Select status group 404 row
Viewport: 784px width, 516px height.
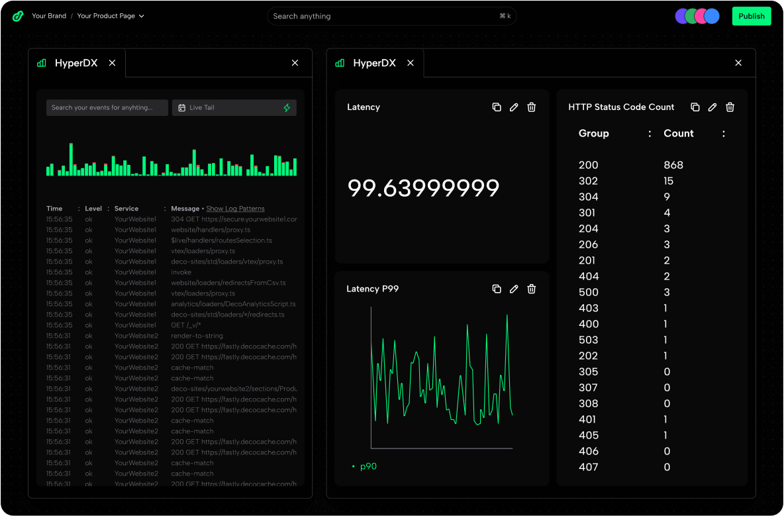652,276
